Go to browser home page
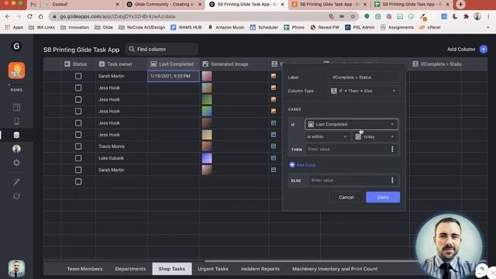Viewport: 496px width, 279px height. [x=41, y=16]
